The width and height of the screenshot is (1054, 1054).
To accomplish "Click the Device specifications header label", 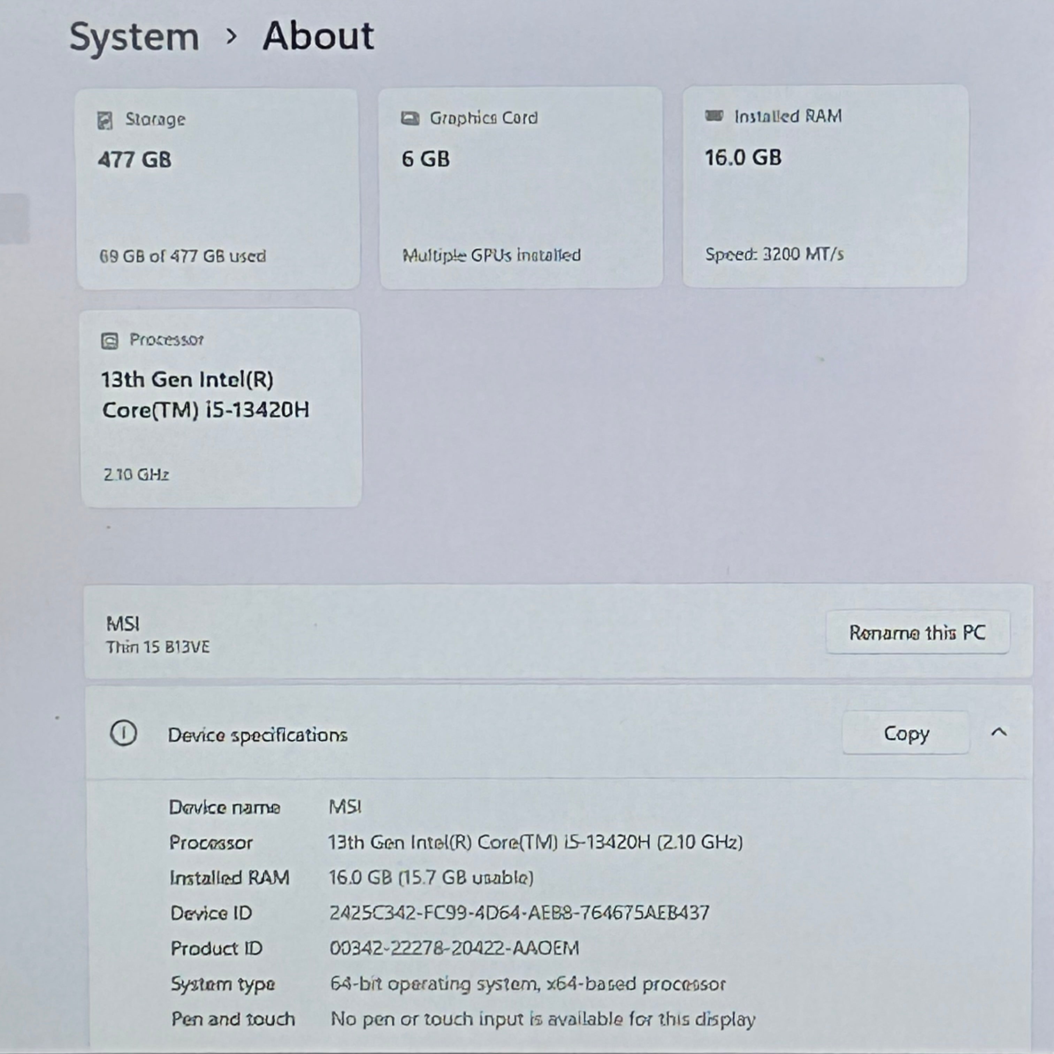I will (258, 735).
